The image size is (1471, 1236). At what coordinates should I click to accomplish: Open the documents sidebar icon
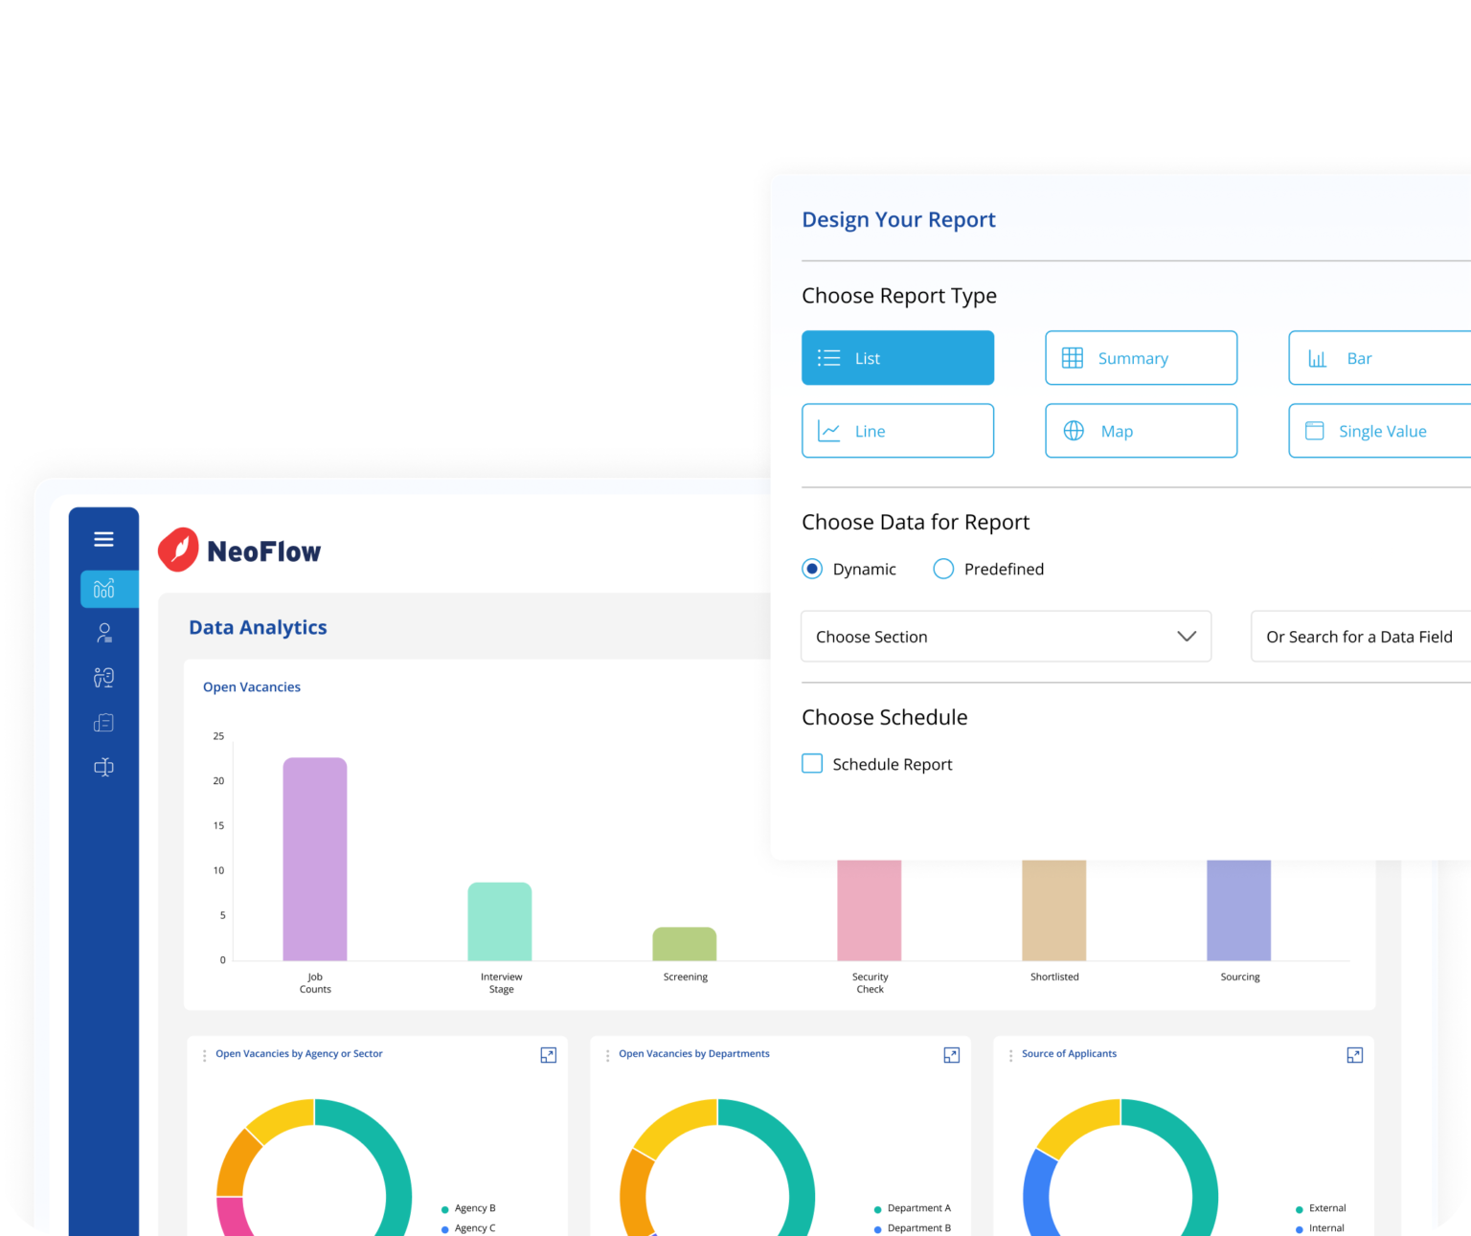[x=104, y=723]
